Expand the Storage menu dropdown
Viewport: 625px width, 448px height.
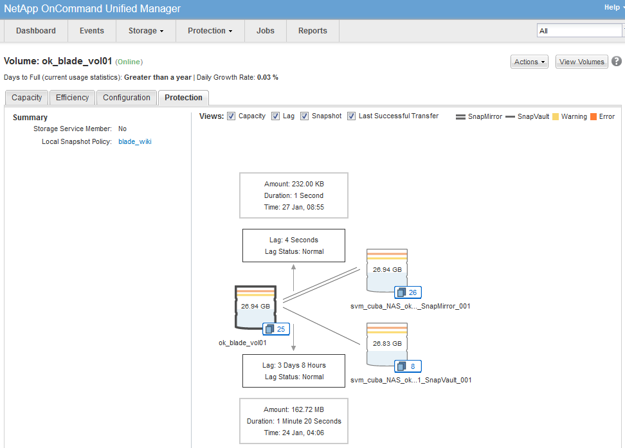coord(146,31)
